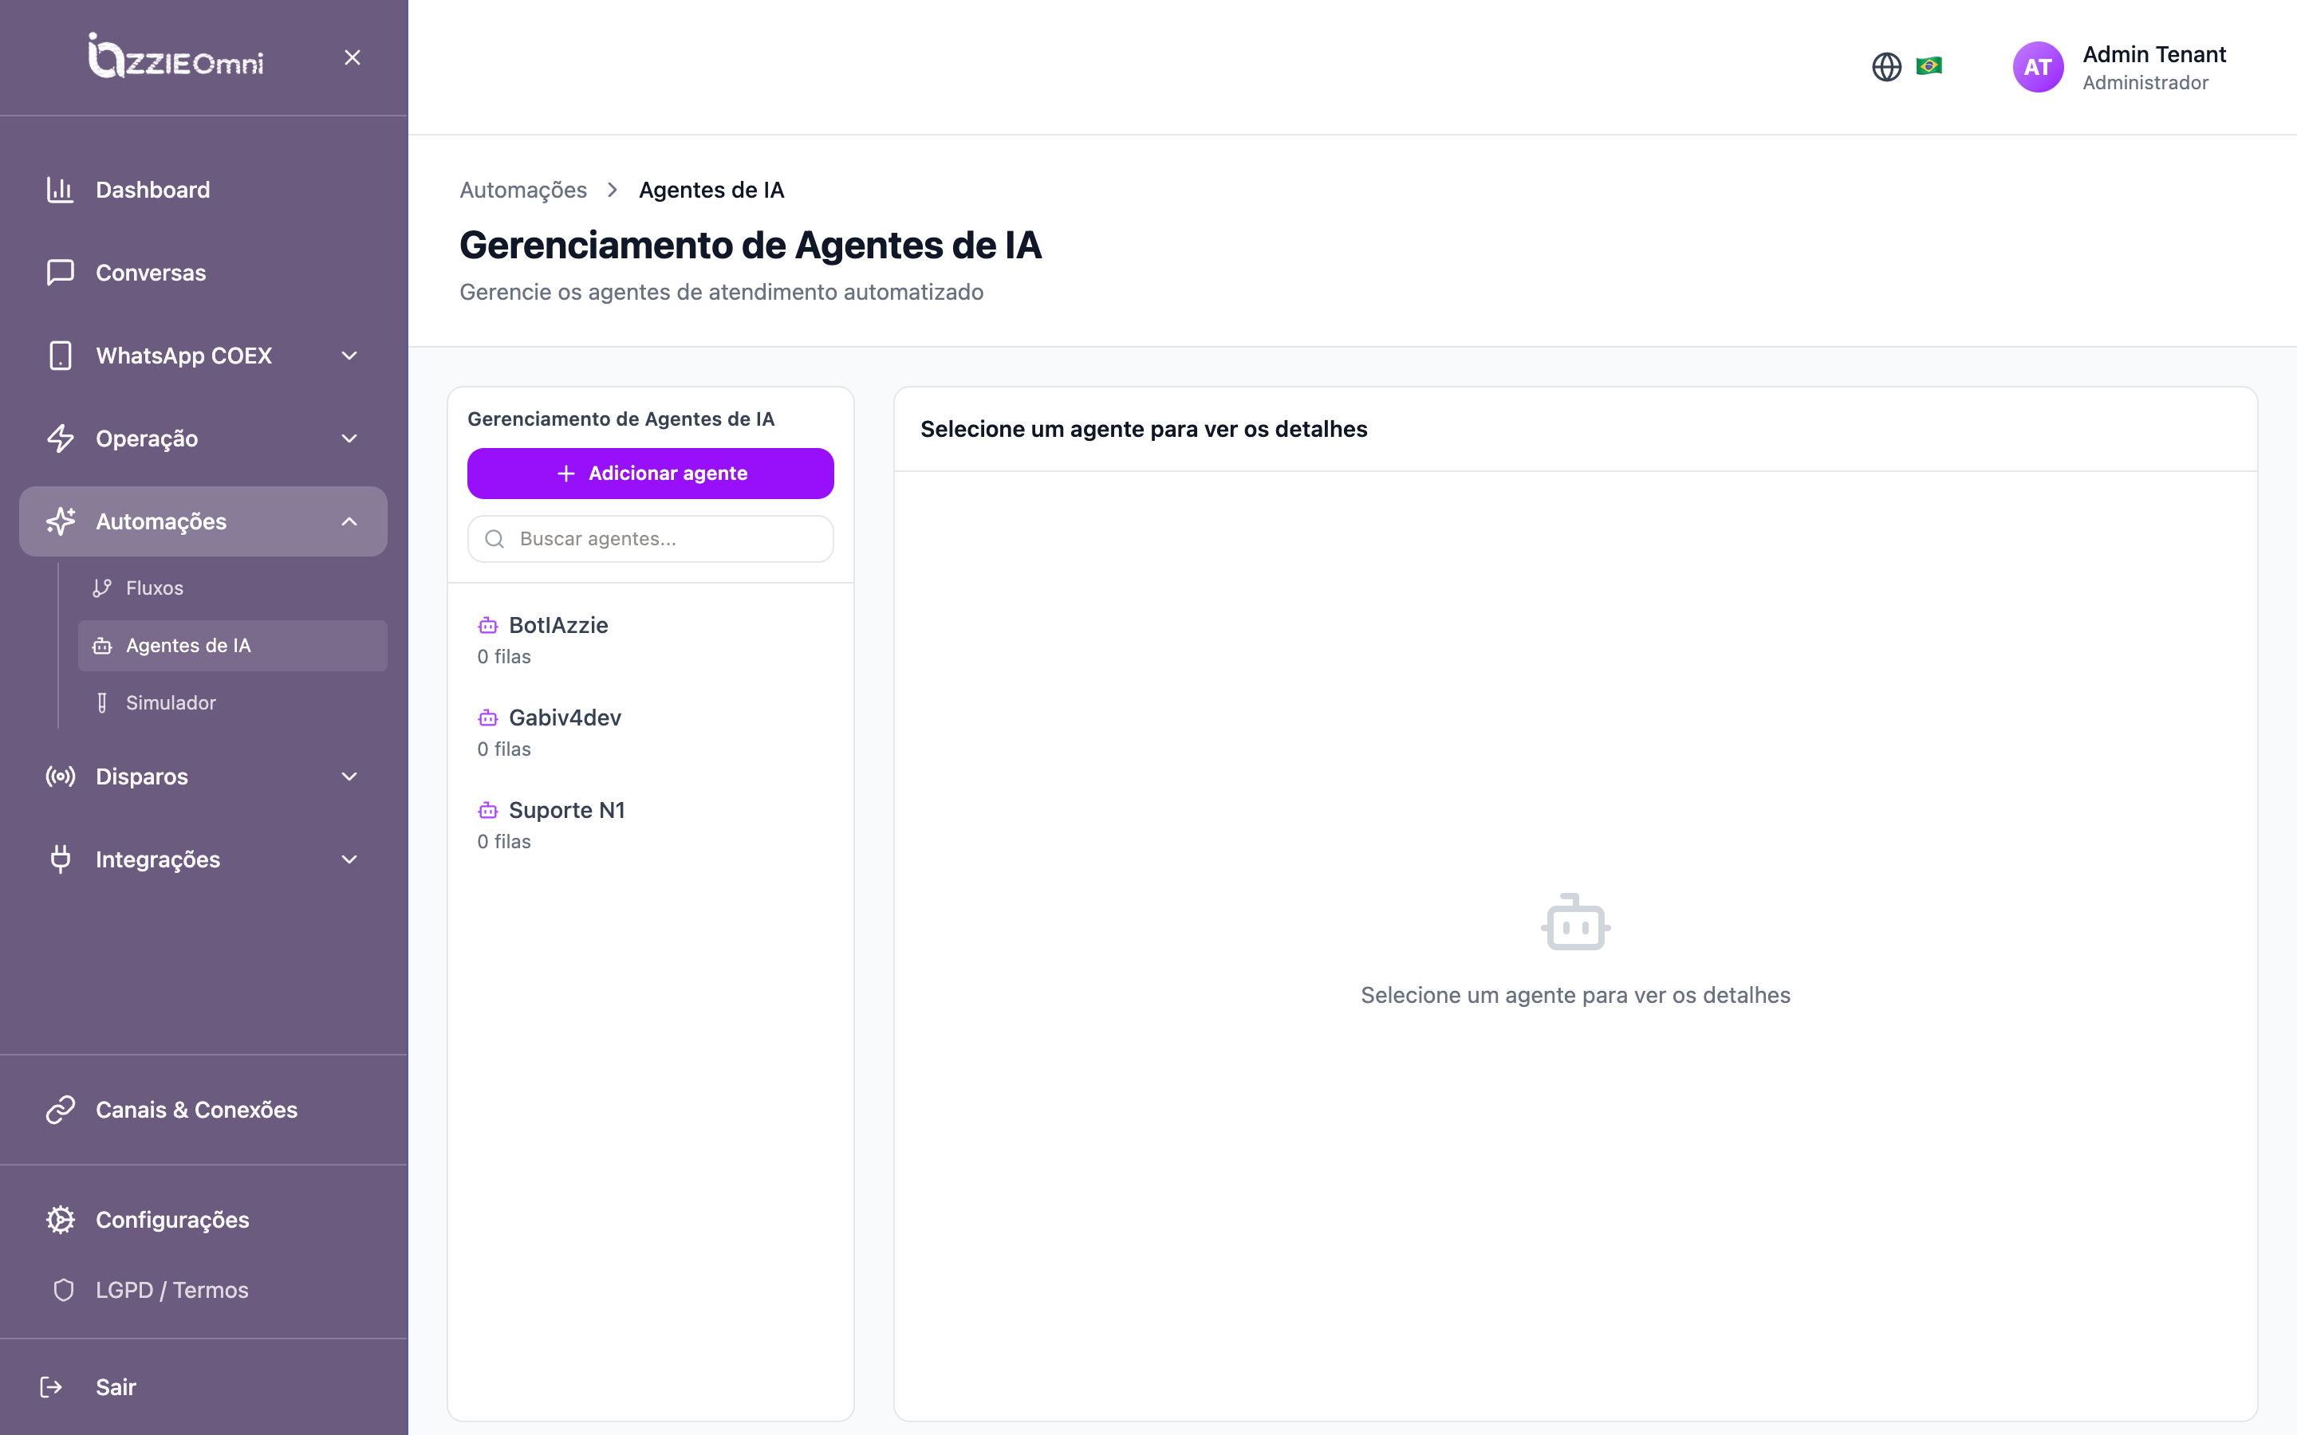Open LGPD / Termos page

tap(203, 1291)
